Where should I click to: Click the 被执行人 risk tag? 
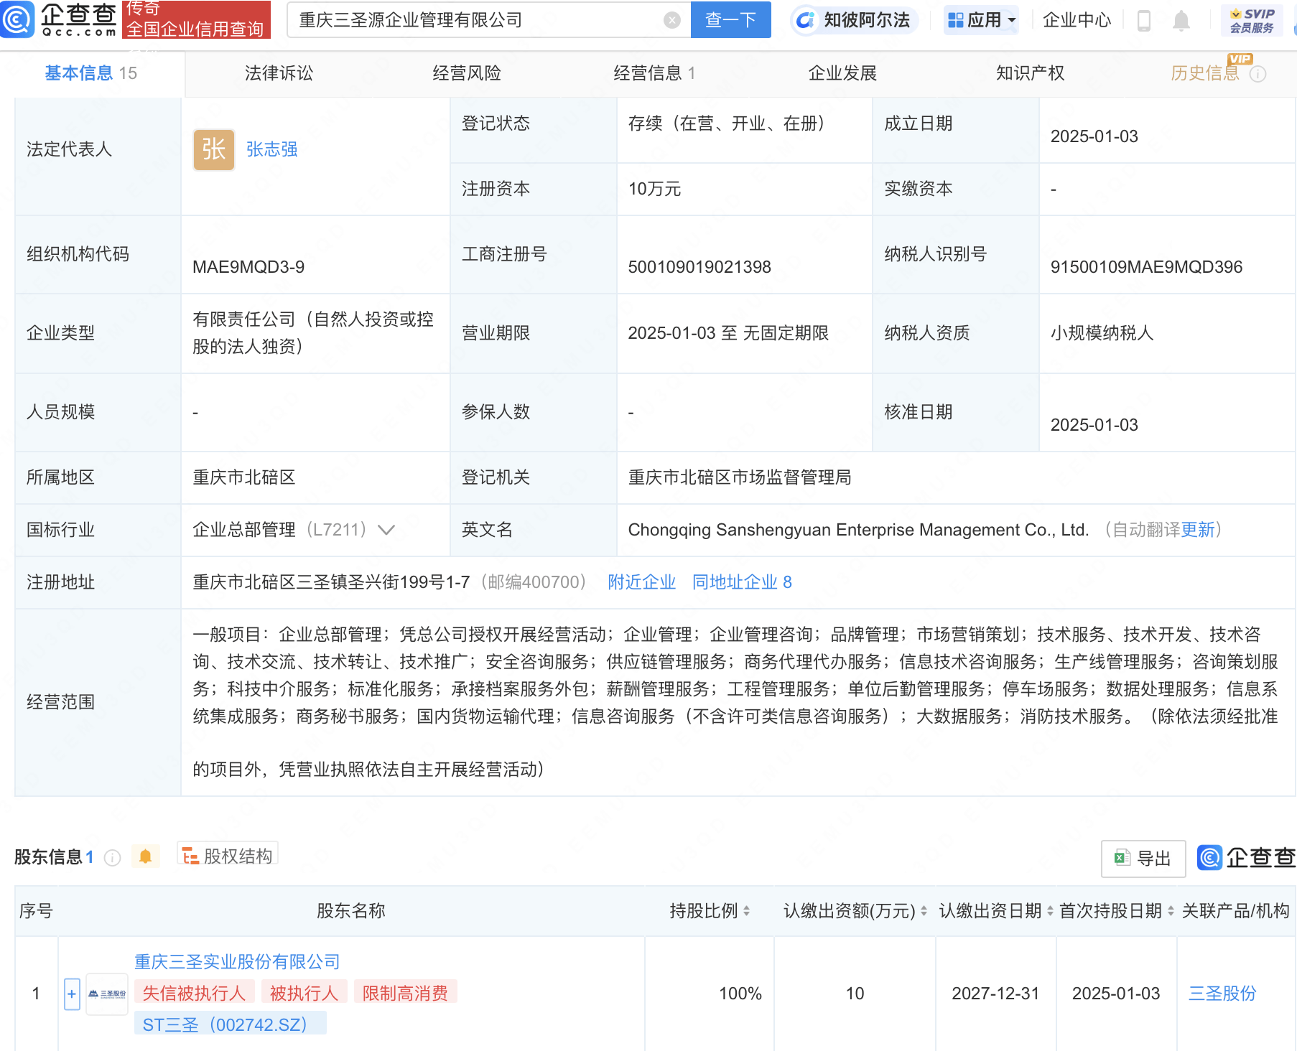(x=304, y=993)
